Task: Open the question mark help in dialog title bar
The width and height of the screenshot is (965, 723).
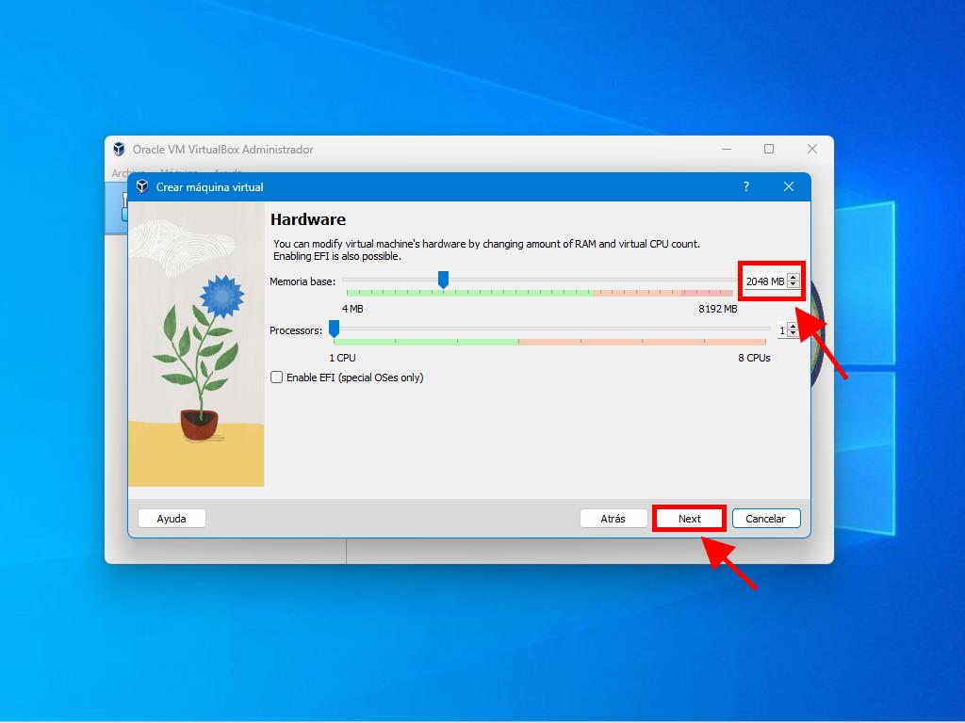Action: 745,186
